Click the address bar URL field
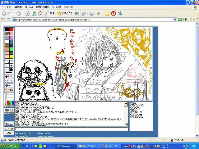Screen dimensions: 199x149 click(x=95, y=20)
